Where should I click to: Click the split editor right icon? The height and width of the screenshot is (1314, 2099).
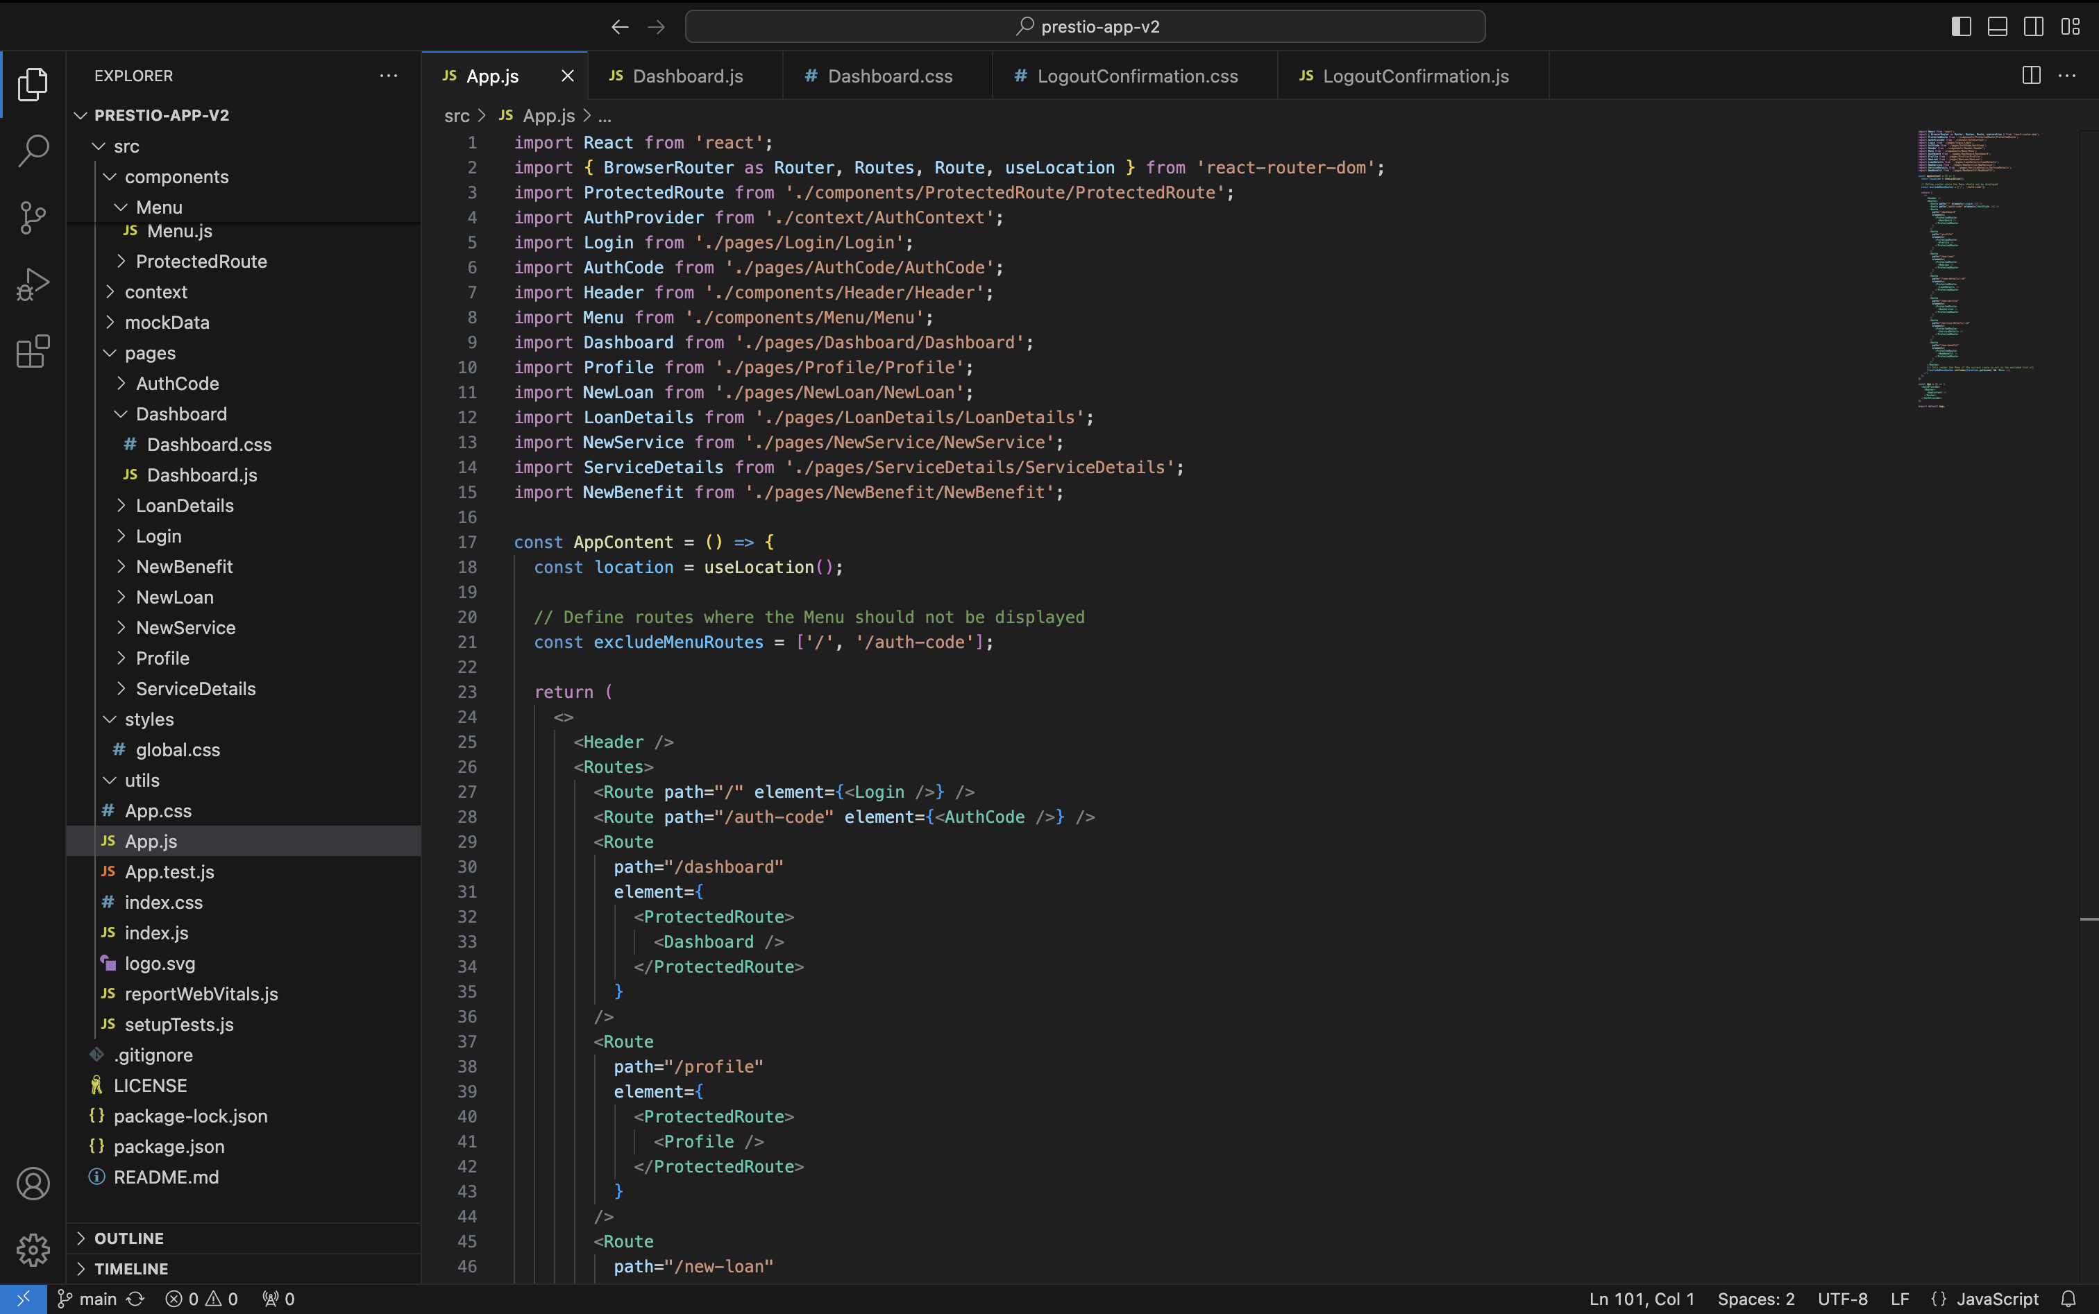click(2031, 76)
